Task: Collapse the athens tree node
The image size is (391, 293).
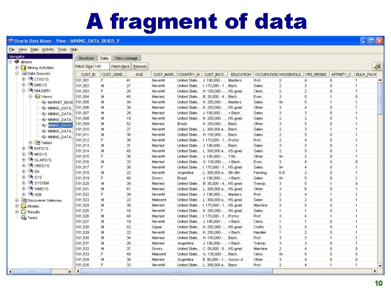Action: [10, 61]
